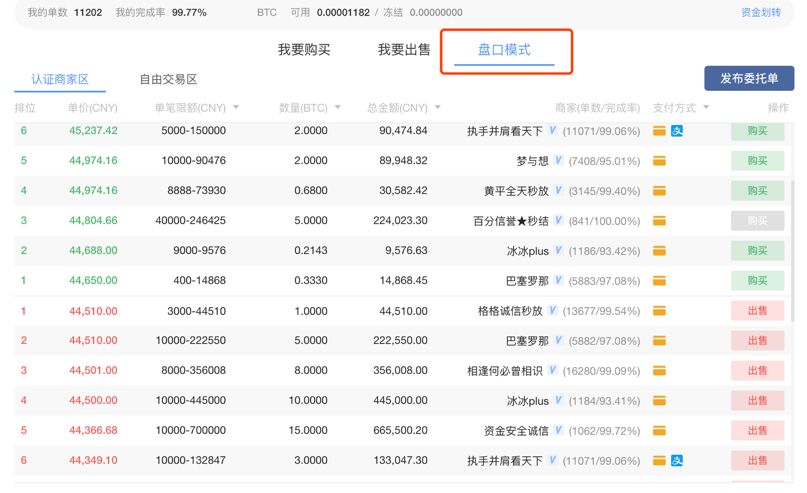The image size is (807, 493).
Task: Click bank card icon in 44,650.00 巴塞罗那 row
Action: pos(659,281)
